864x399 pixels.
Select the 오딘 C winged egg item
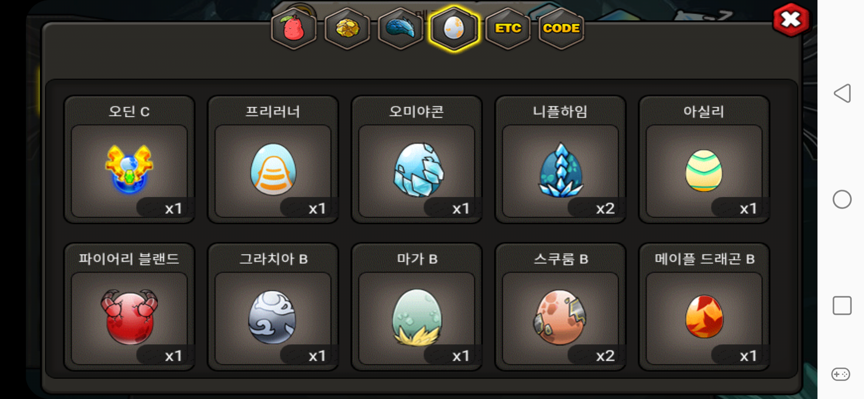tap(129, 160)
